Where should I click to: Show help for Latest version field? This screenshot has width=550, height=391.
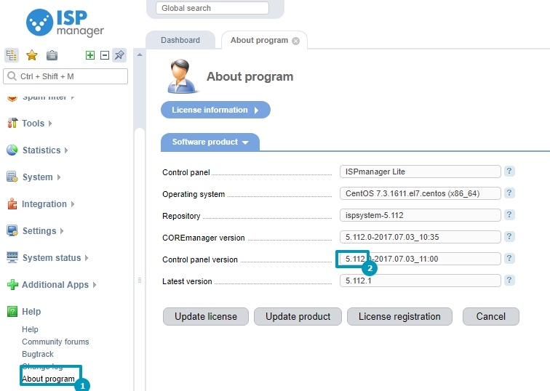[509, 281]
